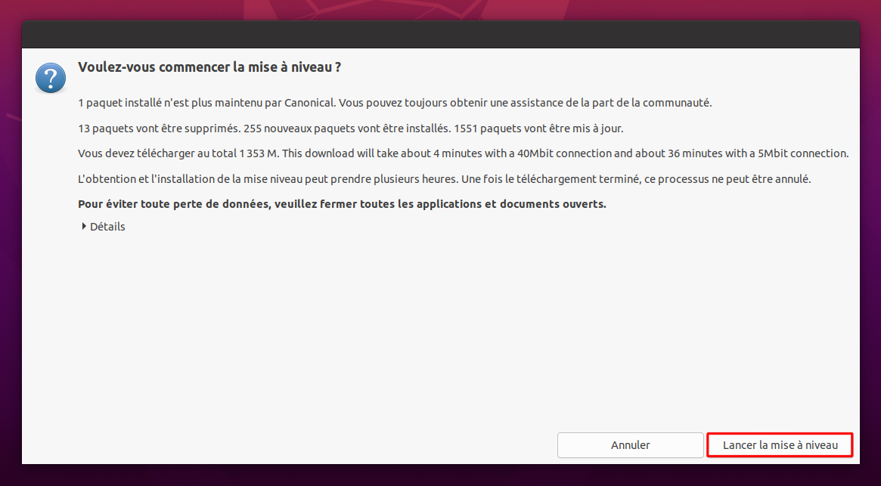Click the sentence Une fois le téléchargement terminé

click(x=637, y=179)
